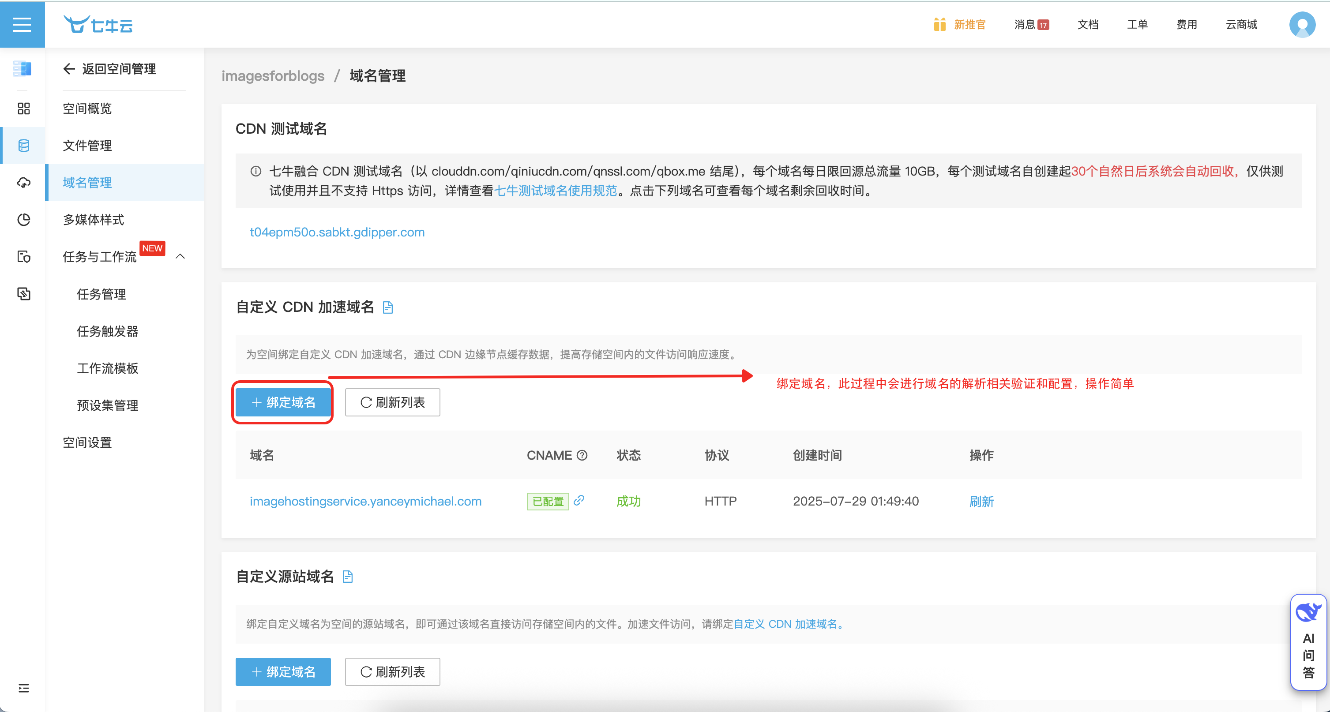1330x712 pixels.
Task: Click test domain t04epm50o.sabkt.gdipper.com
Action: click(x=337, y=232)
